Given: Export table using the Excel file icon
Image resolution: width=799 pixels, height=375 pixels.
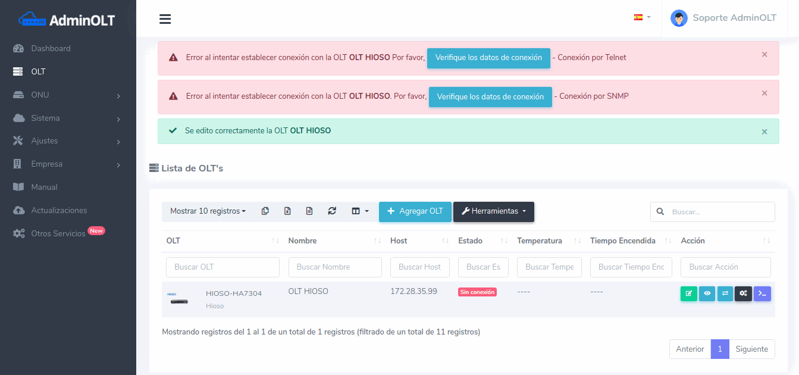Looking at the screenshot, I should click(287, 211).
